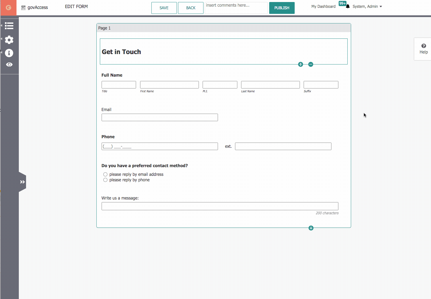The width and height of the screenshot is (431, 299).
Task: Open the Help question mark panel
Action: 423,49
